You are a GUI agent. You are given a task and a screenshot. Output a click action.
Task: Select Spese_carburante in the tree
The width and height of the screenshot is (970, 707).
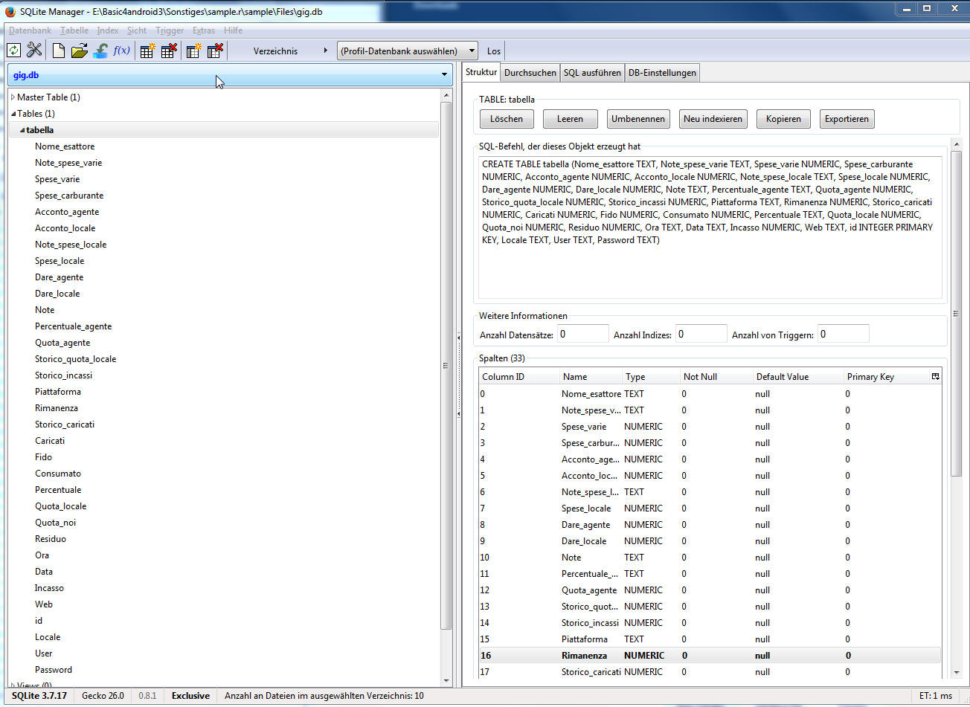point(69,196)
